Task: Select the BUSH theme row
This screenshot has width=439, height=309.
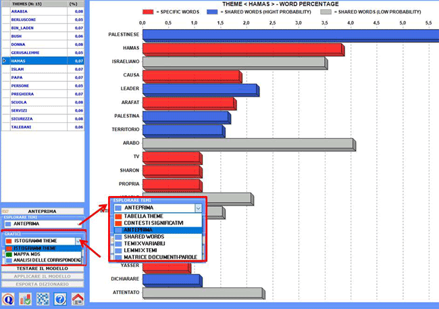Action: click(43, 36)
